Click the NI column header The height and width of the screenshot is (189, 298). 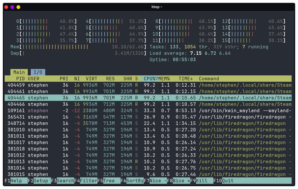[77, 79]
